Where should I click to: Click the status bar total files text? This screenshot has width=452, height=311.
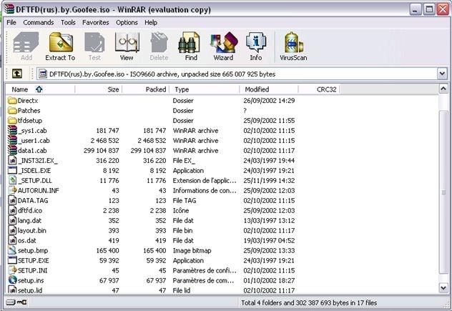(309, 302)
